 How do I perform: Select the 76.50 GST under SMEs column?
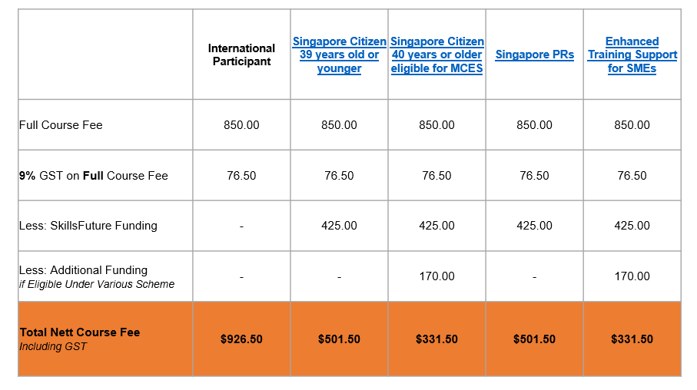point(632,176)
